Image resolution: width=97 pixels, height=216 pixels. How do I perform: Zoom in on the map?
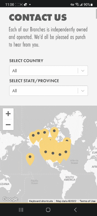(x=8, y=114)
